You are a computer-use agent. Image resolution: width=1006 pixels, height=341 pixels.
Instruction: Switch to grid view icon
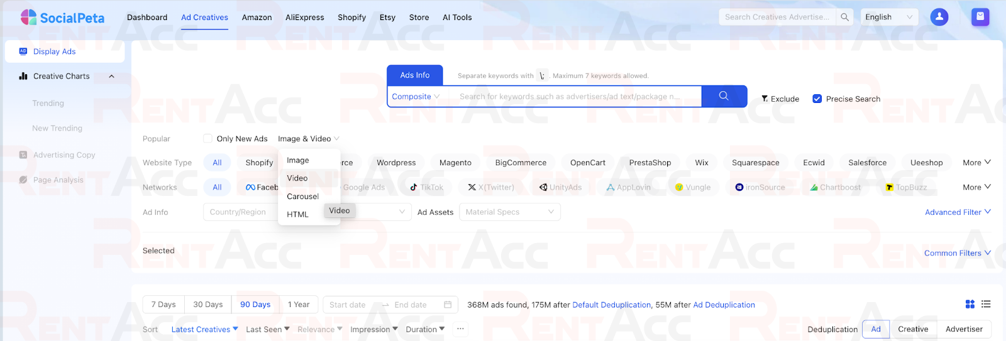970,305
